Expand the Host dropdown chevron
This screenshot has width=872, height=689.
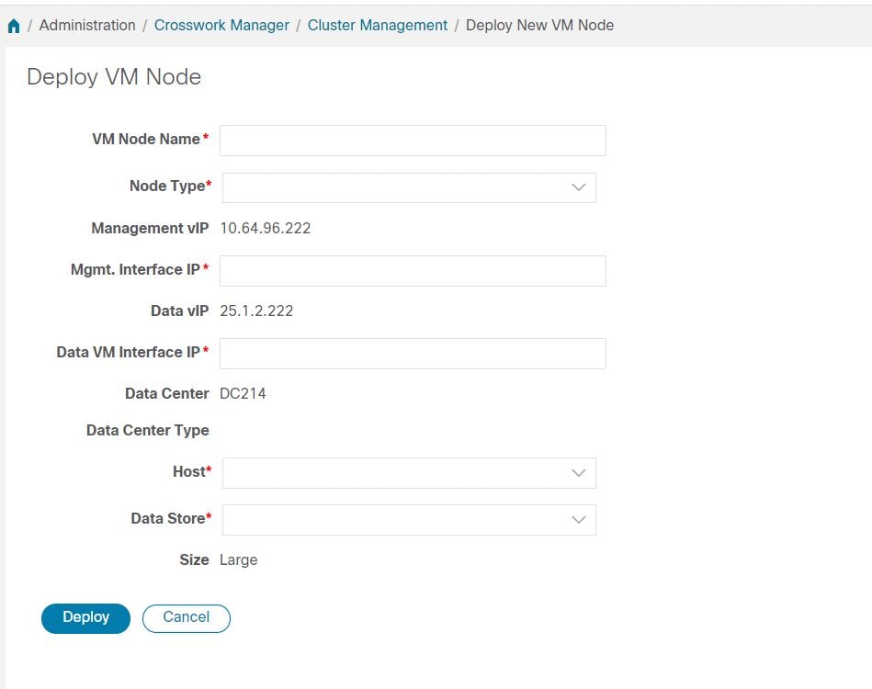(578, 472)
